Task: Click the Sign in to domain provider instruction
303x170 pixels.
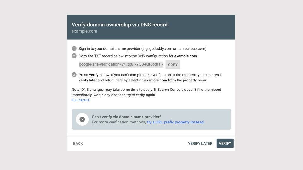Action: click(143, 48)
